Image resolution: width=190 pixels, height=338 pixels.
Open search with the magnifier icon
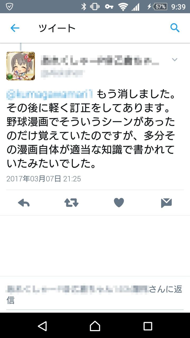(x=175, y=27)
